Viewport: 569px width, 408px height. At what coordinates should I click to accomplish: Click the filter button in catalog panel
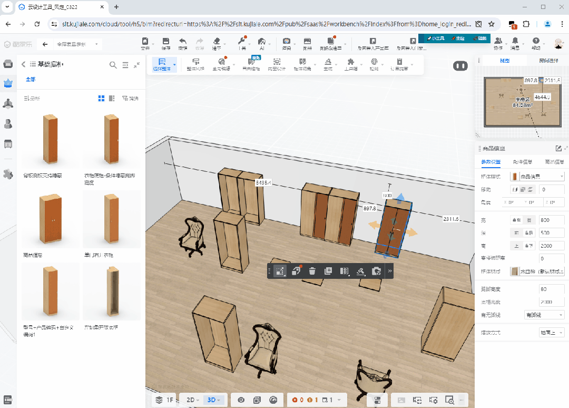[x=130, y=98]
